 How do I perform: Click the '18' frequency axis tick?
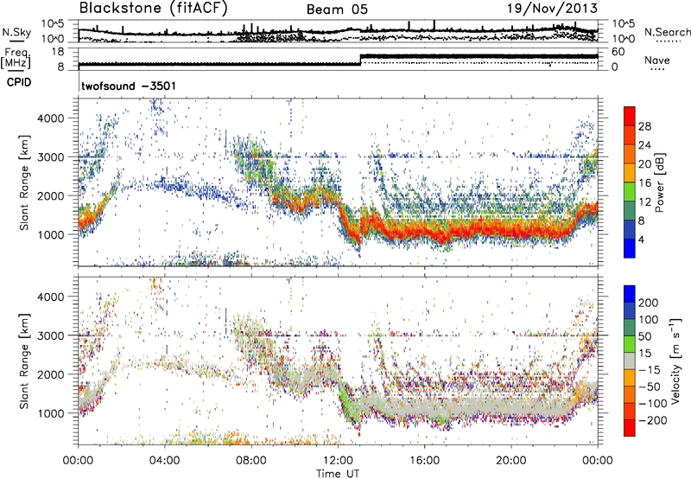58,52
